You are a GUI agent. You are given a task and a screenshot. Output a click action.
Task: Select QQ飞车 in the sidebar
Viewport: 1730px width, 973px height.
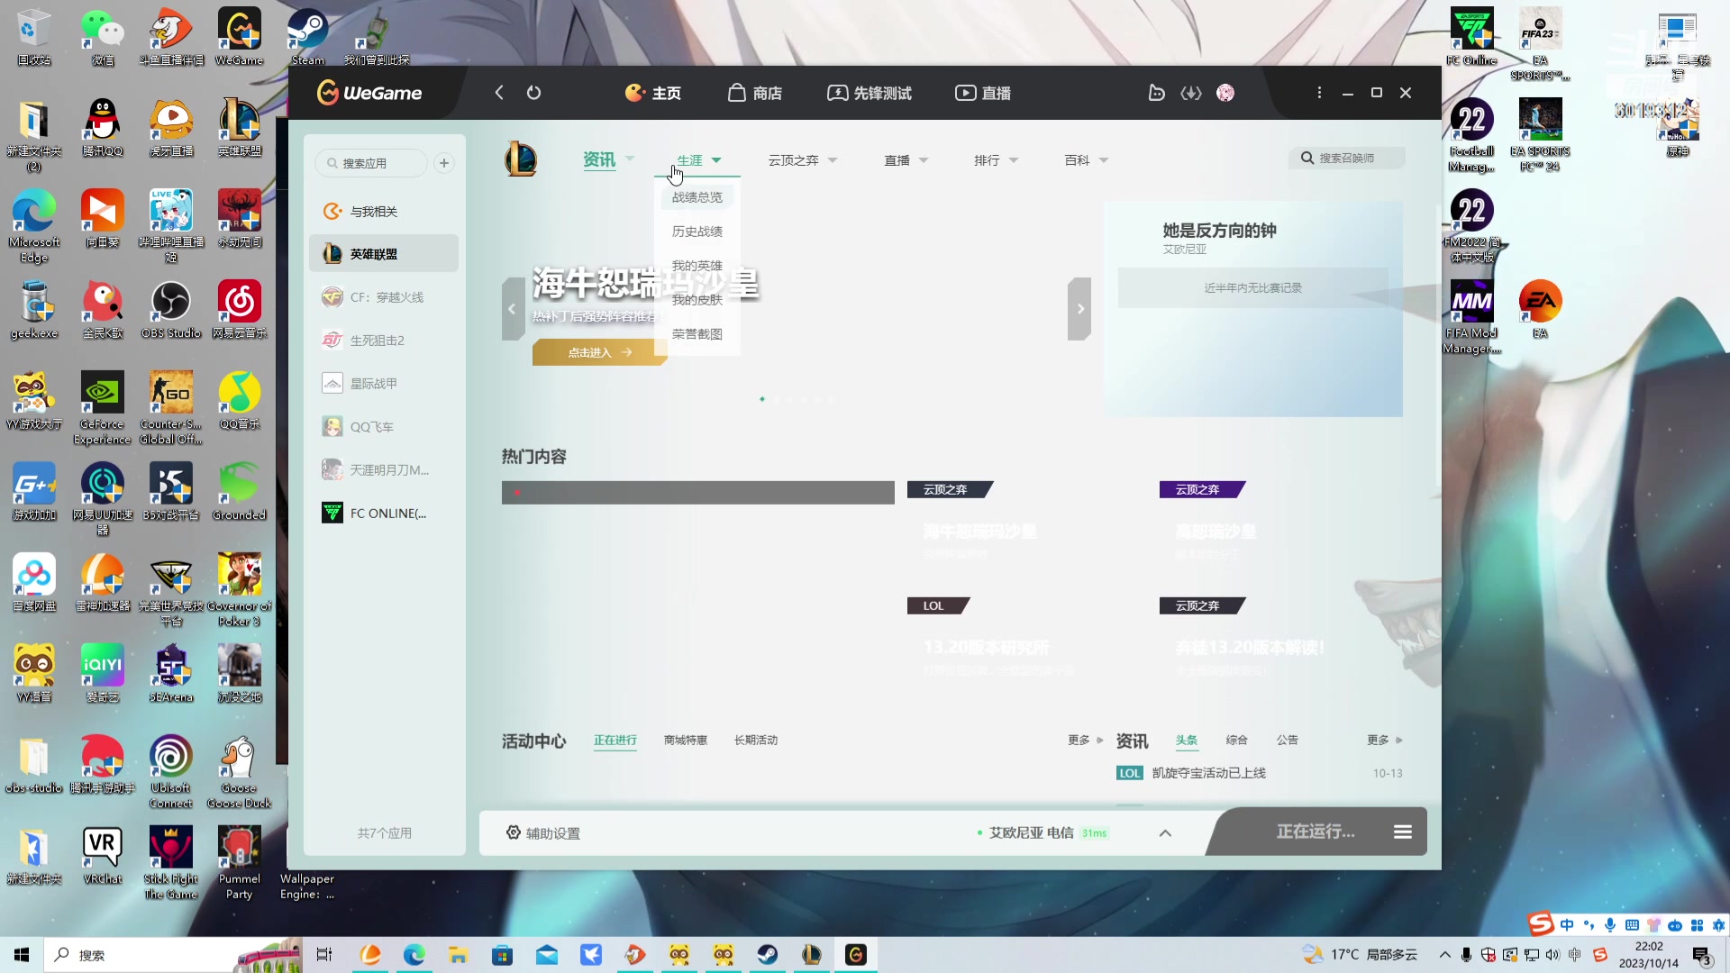click(x=384, y=427)
